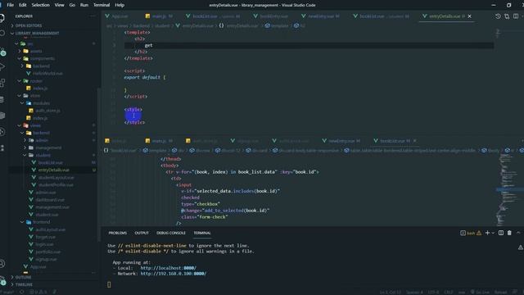Open the Run and Debug view icon
The image size is (524, 295).
(2, 66)
